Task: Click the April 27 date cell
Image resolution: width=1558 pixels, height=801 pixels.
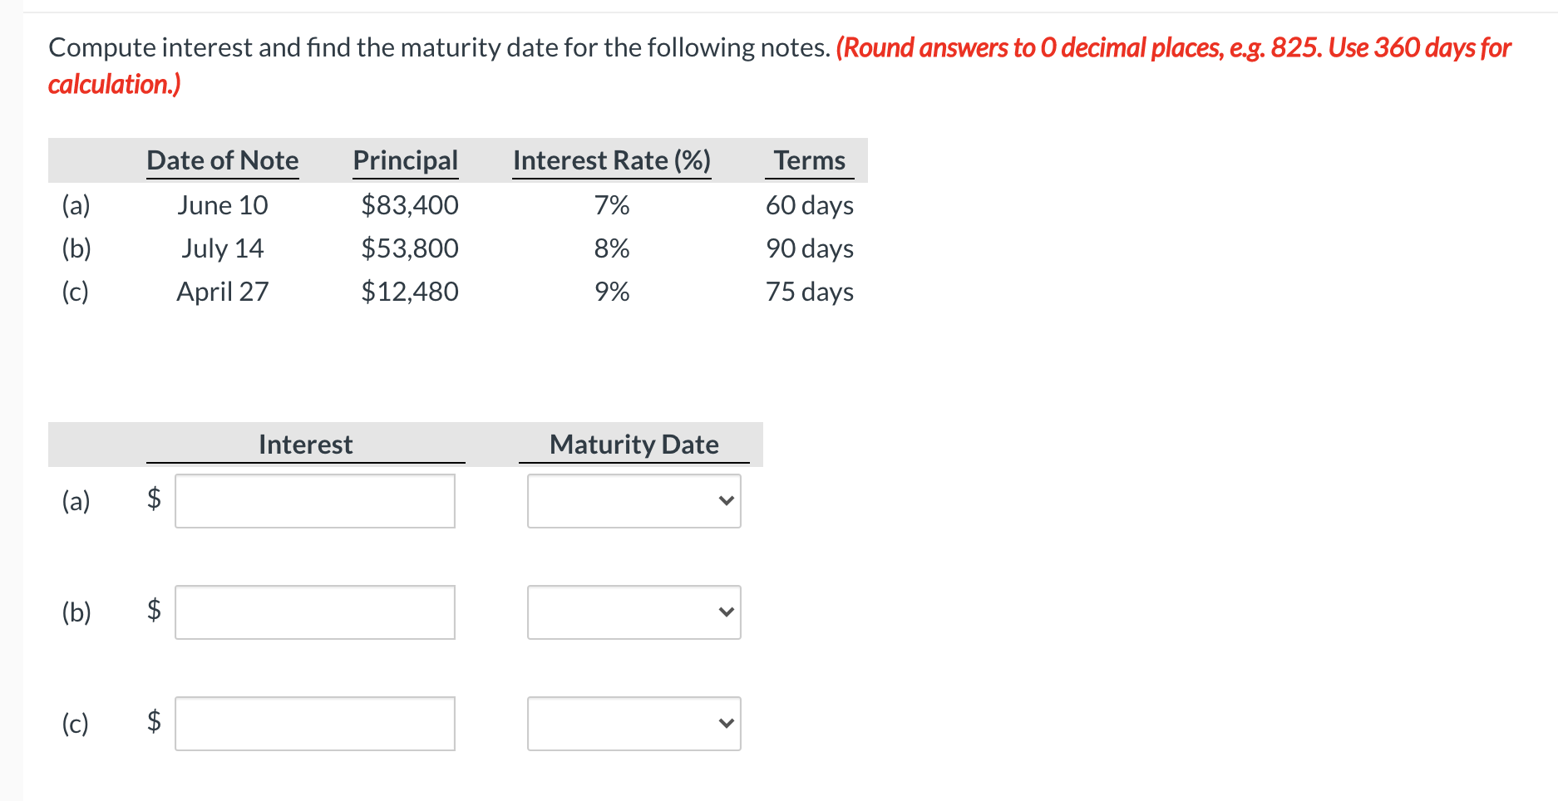Action: 222,292
